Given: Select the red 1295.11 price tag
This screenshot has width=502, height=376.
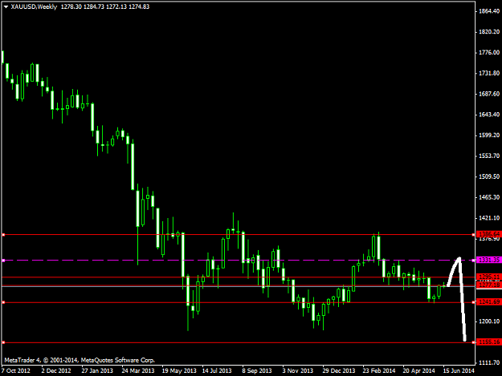Looking at the screenshot, I should pyautogui.click(x=488, y=277).
